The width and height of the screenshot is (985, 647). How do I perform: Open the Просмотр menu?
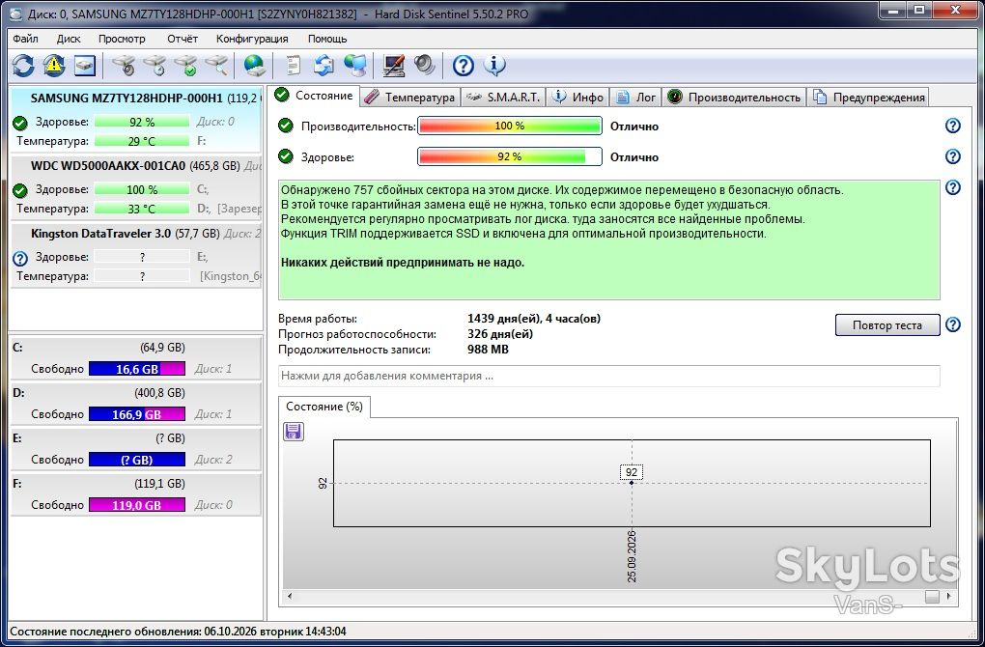coord(122,39)
